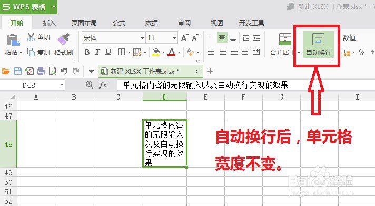Image resolution: width=375 pixels, height=206 pixels.
Task: Click the WPS 表格 application menu button
Action: 28,7
